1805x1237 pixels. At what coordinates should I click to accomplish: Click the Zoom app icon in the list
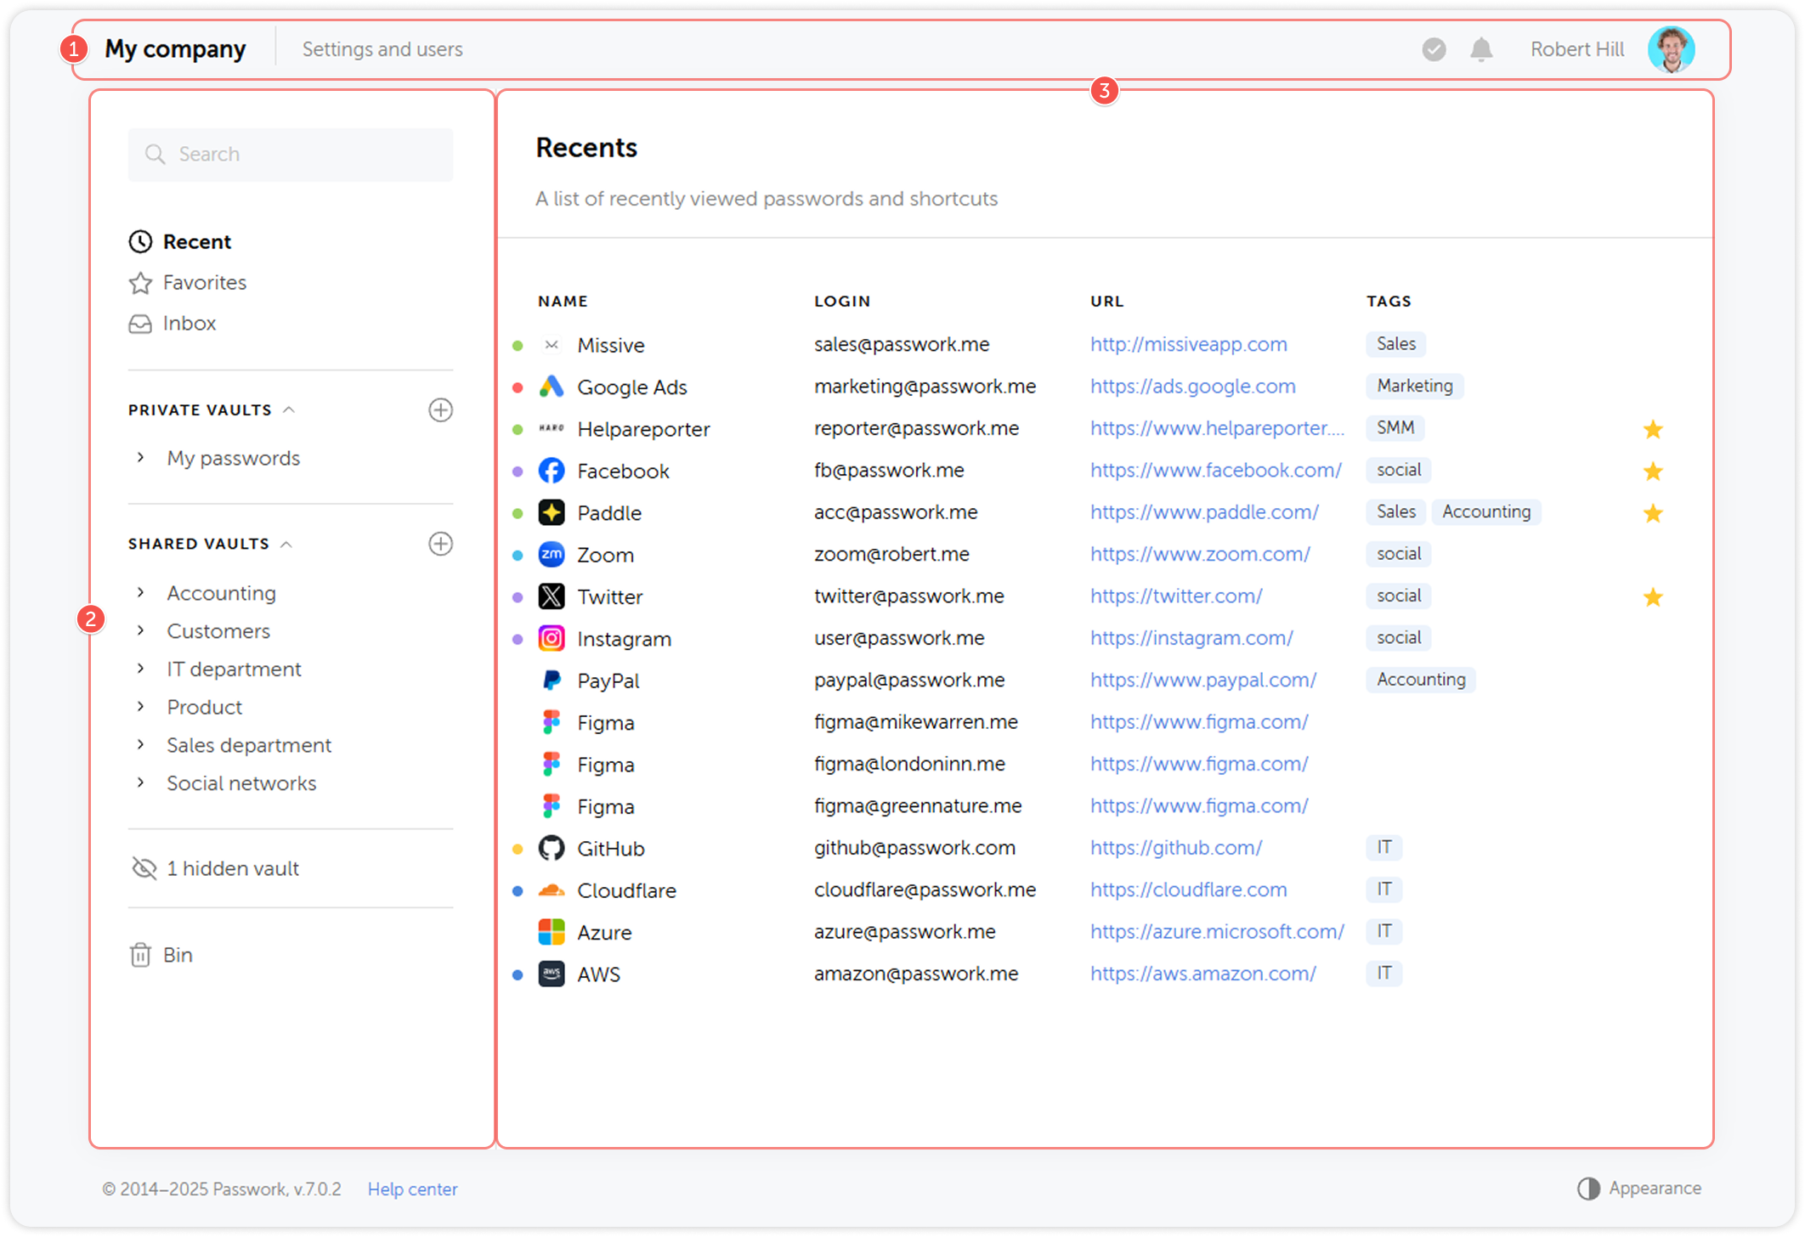point(551,554)
